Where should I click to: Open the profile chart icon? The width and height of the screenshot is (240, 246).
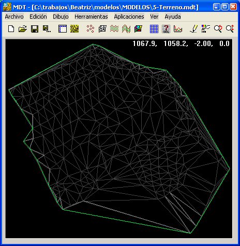[178, 28]
